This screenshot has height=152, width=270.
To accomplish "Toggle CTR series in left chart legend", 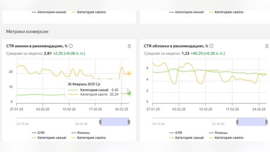I will (x=38, y=133).
